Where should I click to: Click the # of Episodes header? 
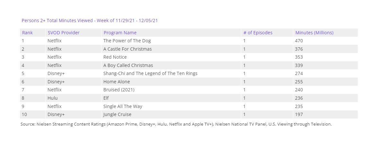pos(258,33)
